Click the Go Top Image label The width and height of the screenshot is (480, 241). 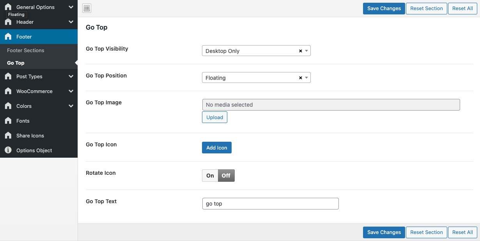point(104,102)
